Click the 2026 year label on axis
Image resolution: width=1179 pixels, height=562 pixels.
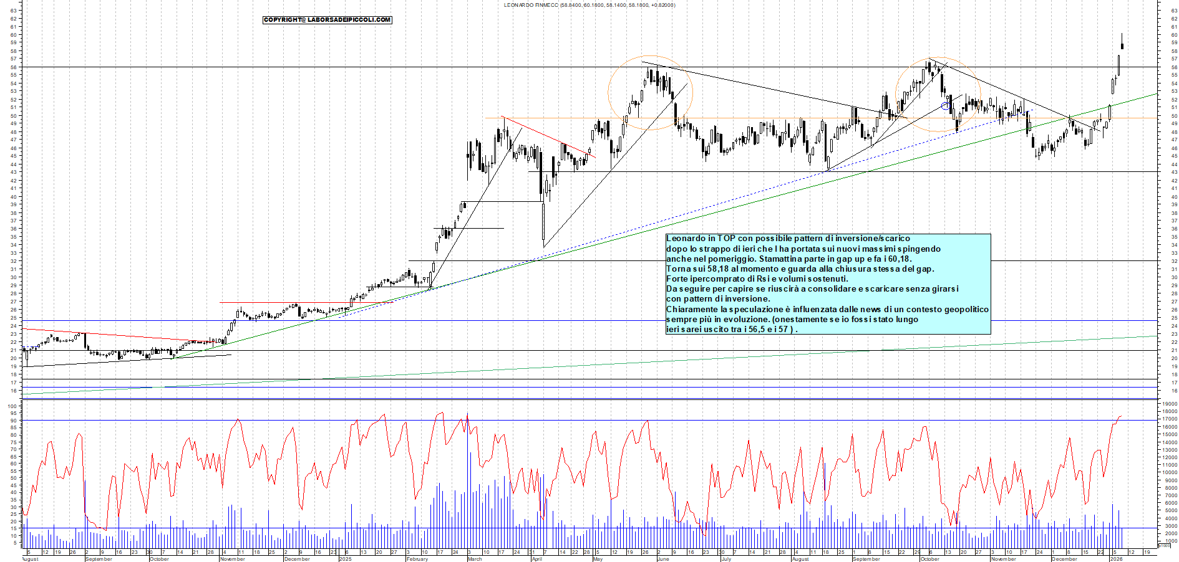pyautogui.click(x=1116, y=559)
